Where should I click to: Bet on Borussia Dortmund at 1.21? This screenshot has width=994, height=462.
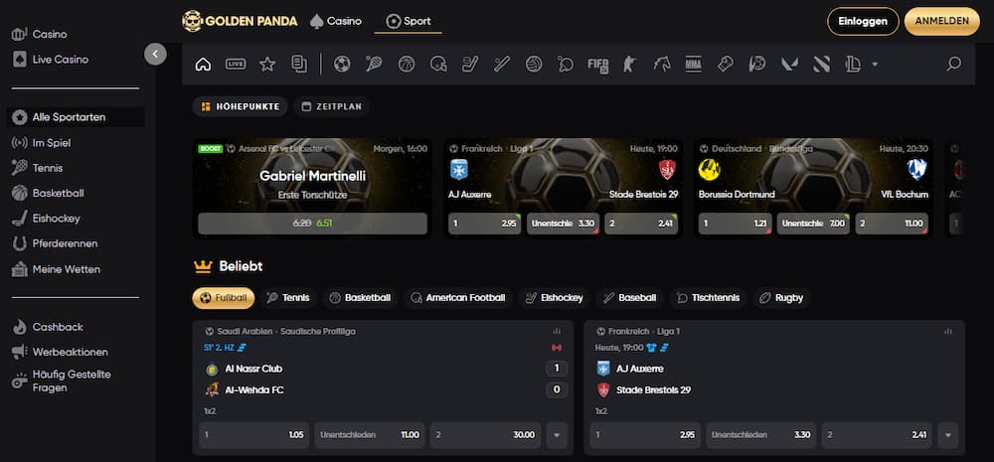(x=736, y=224)
